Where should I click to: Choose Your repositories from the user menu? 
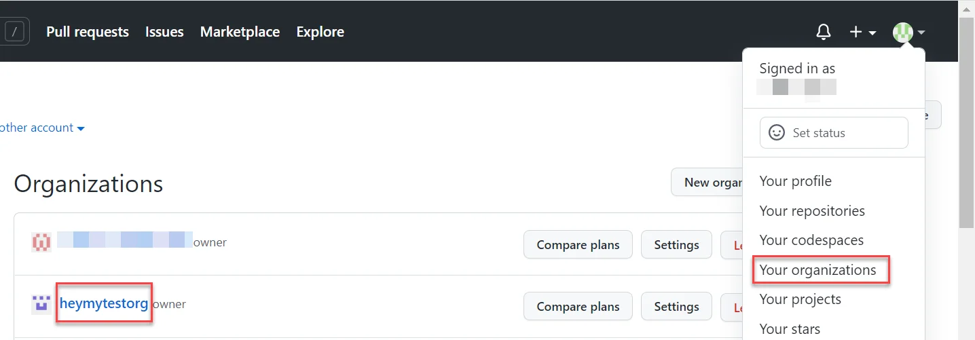coord(812,211)
